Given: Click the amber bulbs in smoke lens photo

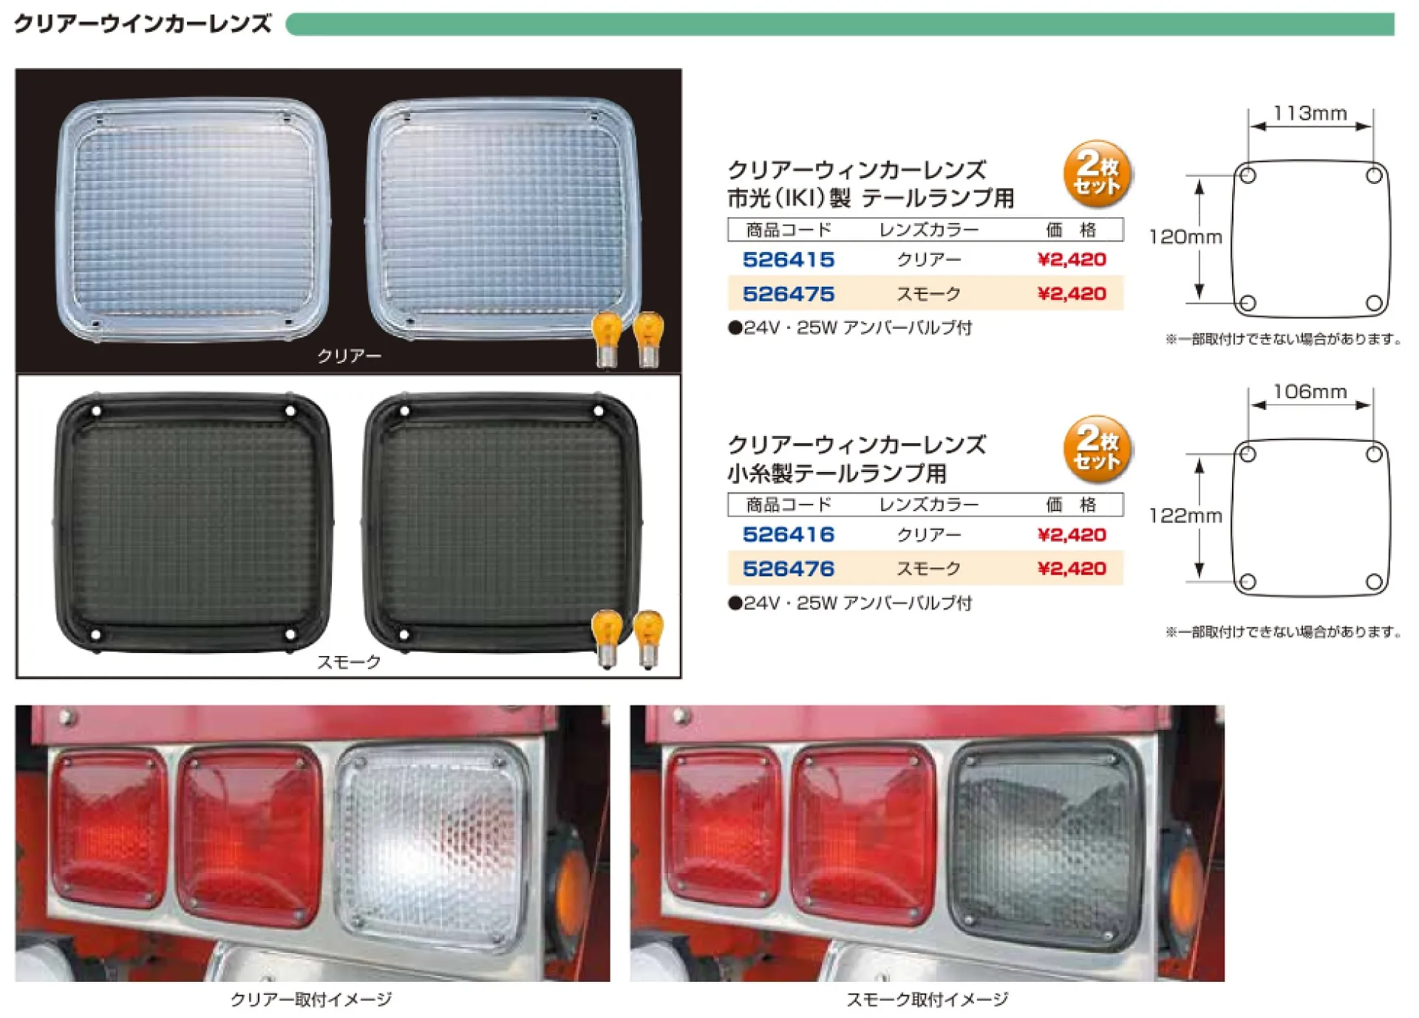Looking at the screenshot, I should (628, 639).
